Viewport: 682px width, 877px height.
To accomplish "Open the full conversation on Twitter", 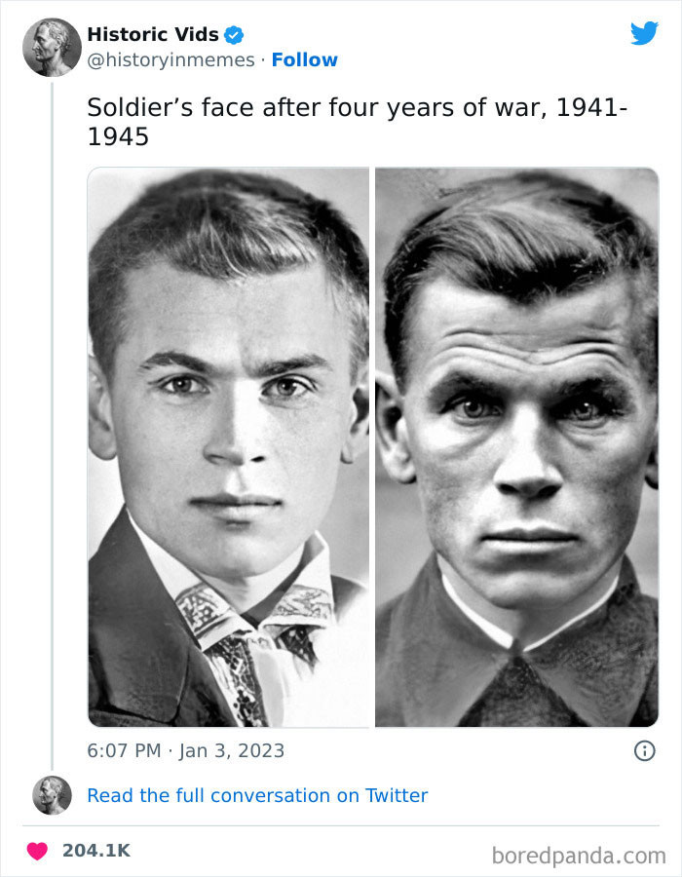I will [257, 796].
